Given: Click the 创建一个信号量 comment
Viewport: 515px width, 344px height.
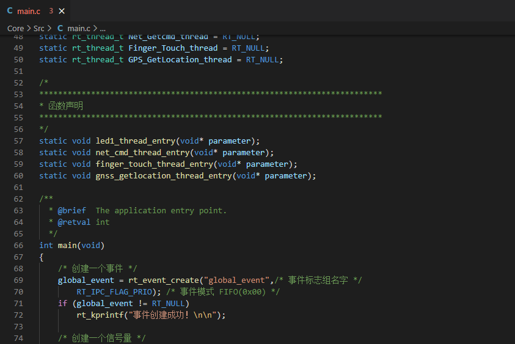Looking at the screenshot, I should pos(101,338).
